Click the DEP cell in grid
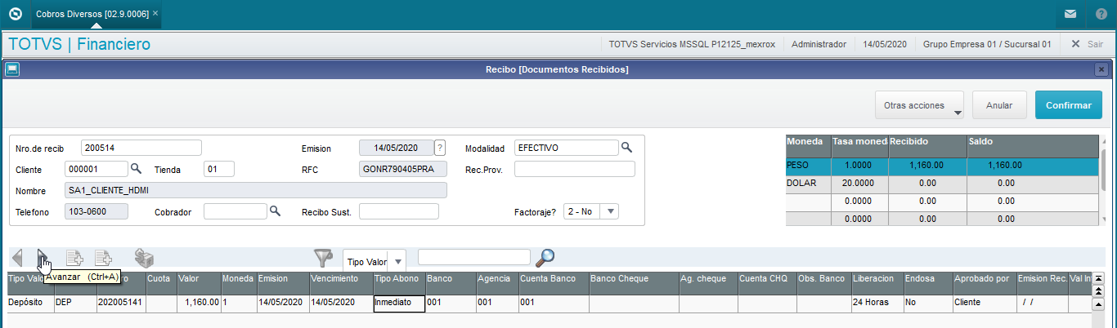 click(x=74, y=302)
